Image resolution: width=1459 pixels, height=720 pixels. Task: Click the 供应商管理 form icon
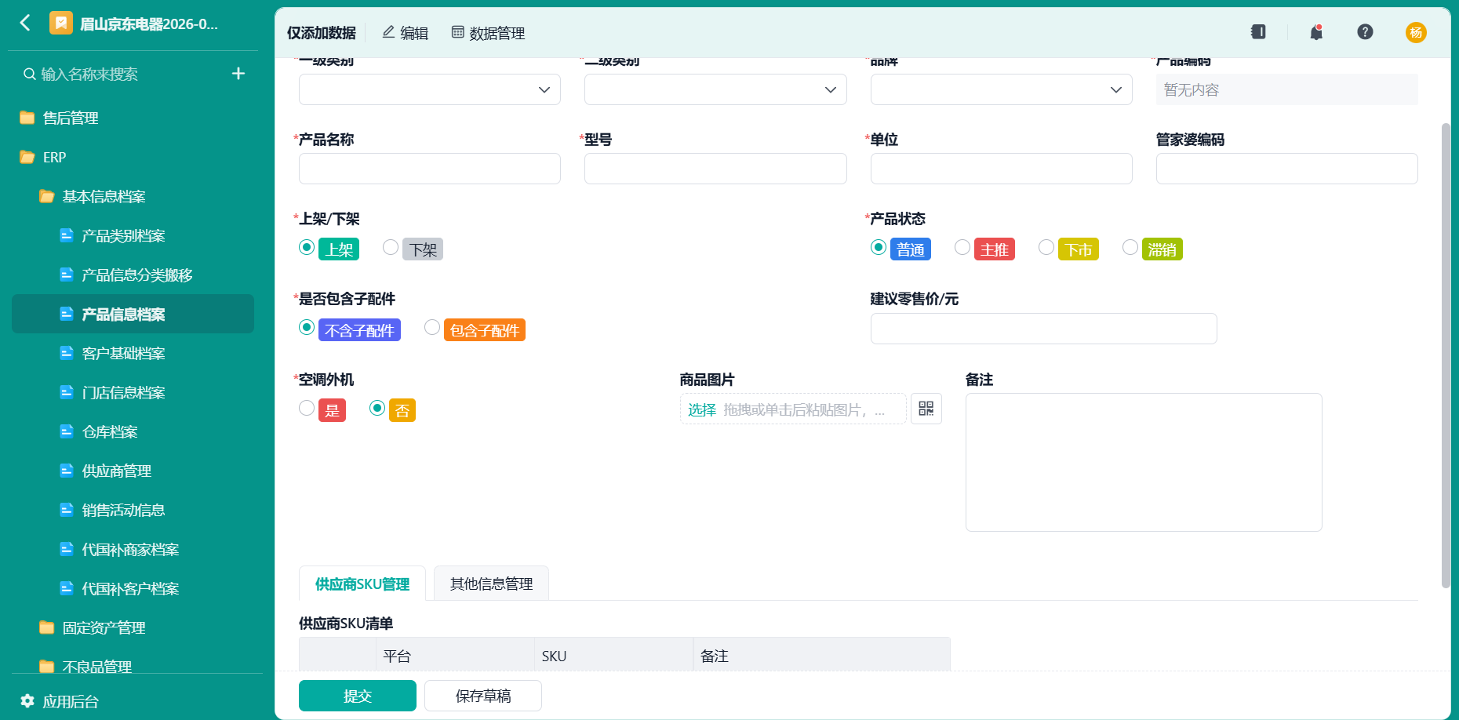(67, 471)
